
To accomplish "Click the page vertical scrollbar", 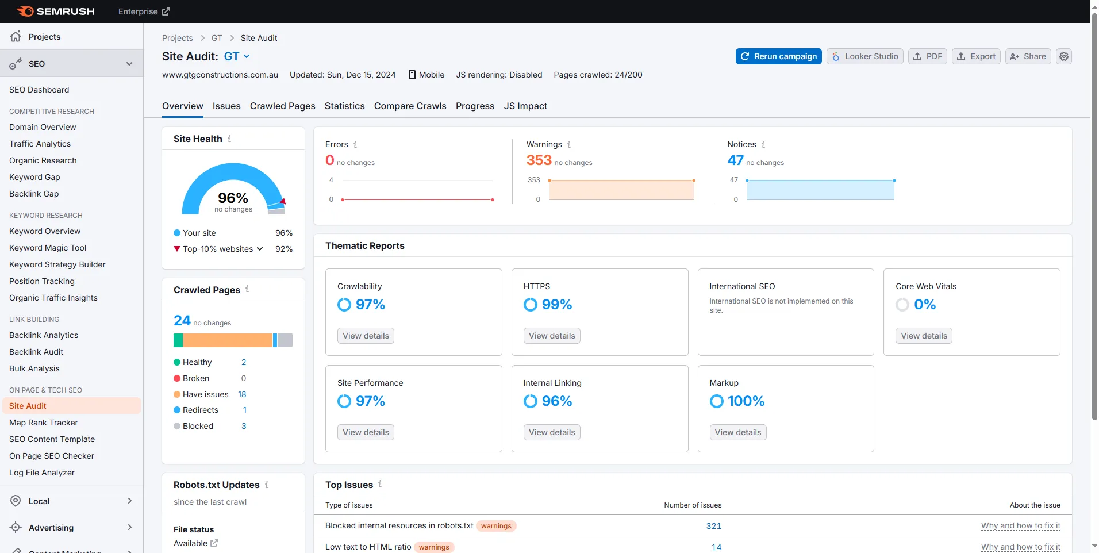I will 1094,218.
